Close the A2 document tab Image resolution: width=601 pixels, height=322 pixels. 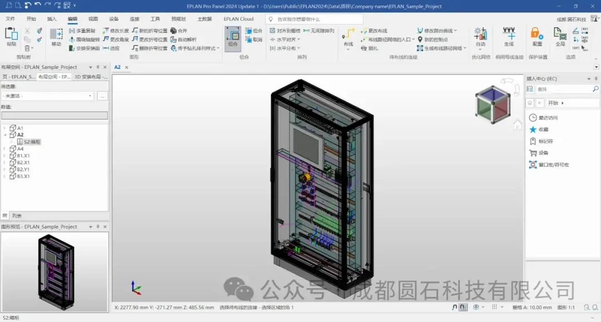tap(126, 67)
